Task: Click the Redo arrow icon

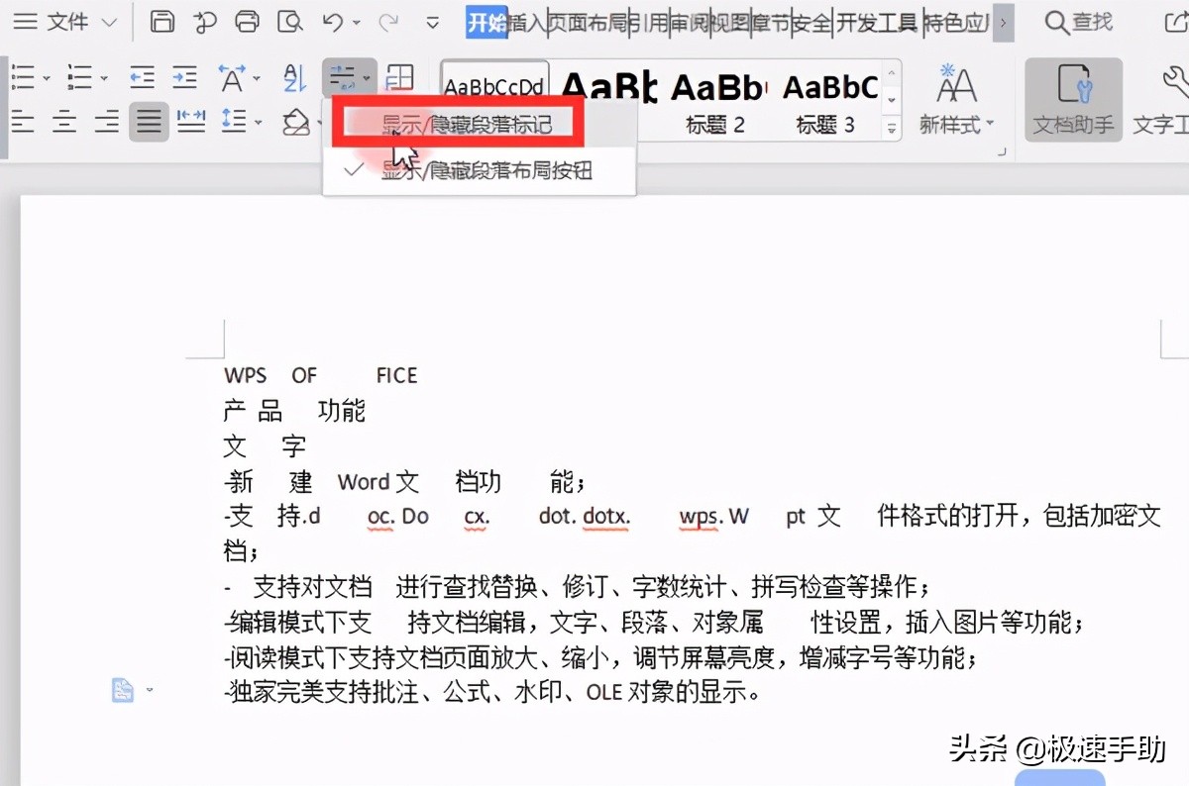Action: coord(388,21)
